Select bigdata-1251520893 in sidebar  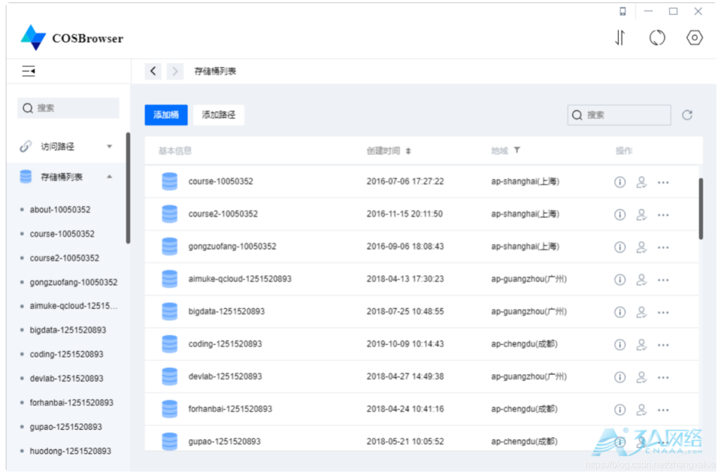(x=68, y=330)
